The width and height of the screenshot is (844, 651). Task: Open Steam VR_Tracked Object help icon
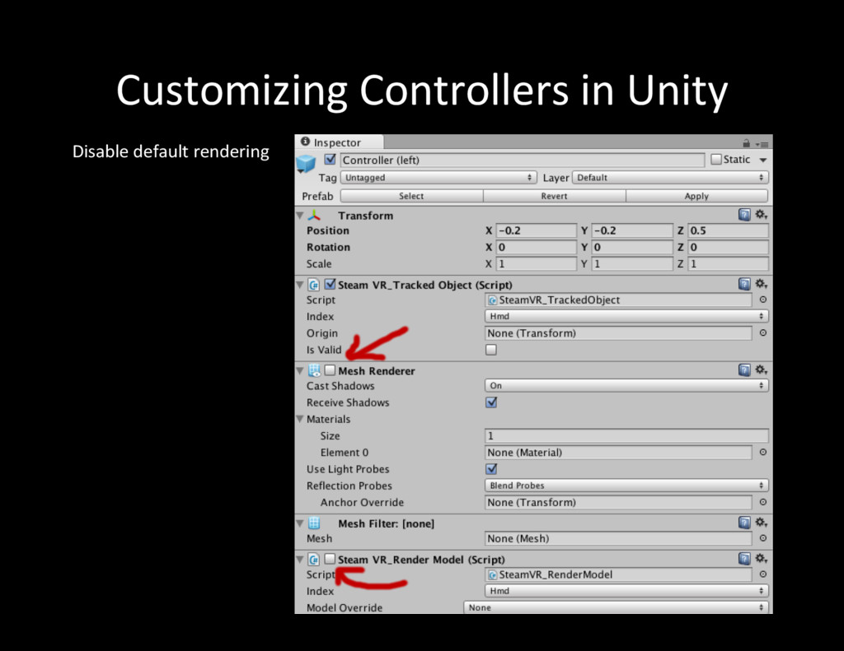click(x=744, y=285)
